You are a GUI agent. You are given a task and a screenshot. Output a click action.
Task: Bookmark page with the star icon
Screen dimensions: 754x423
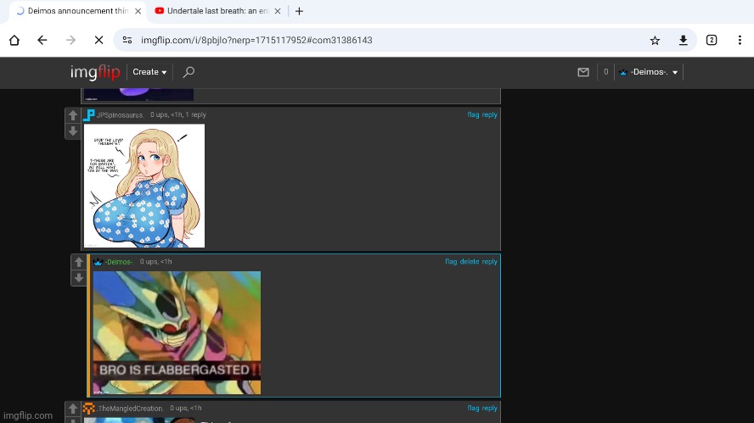tap(655, 40)
